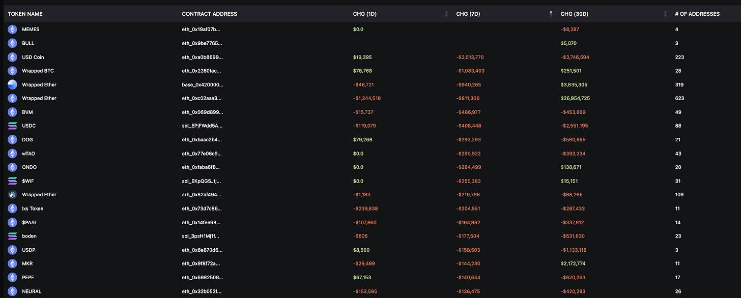Click the 1D change value -$239,838
The image size is (741, 298).
click(x=365, y=208)
